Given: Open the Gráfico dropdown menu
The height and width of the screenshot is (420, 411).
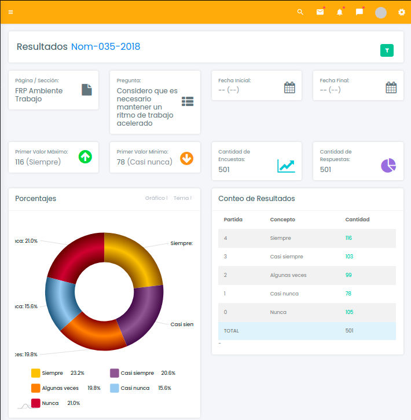Looking at the screenshot, I should [x=156, y=198].
